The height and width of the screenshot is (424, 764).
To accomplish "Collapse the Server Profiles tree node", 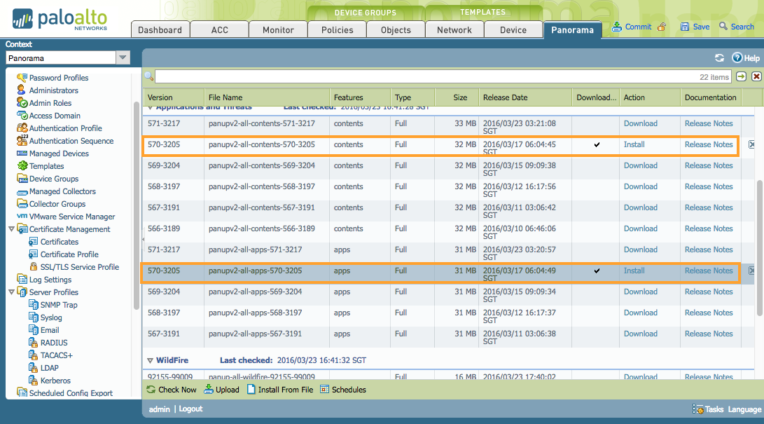I will pos(11,292).
